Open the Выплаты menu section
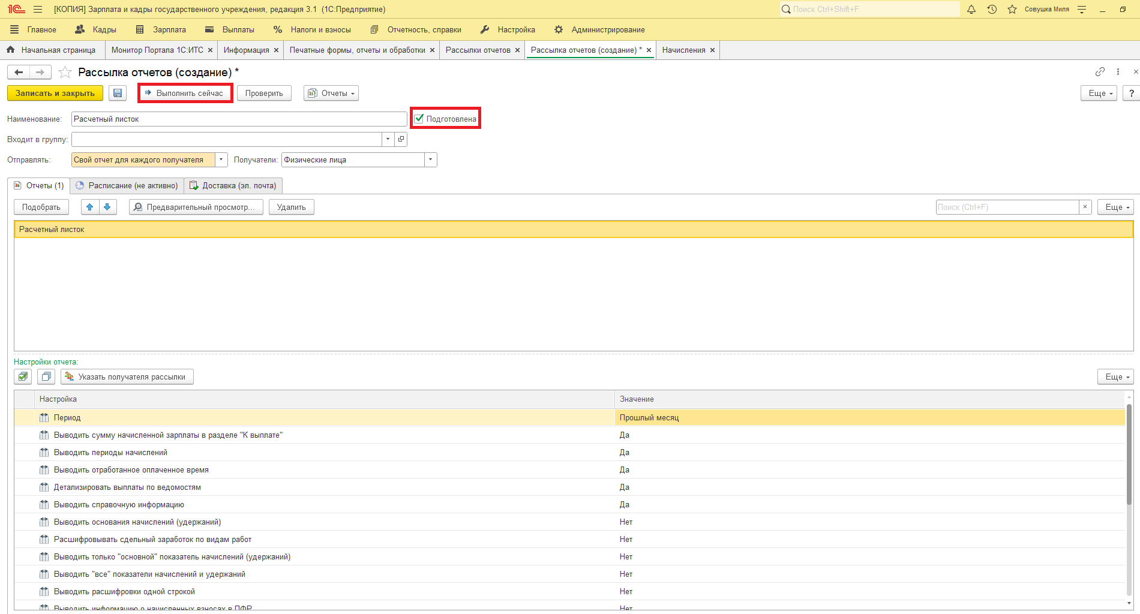Screen dimensions: 1140x614 tap(230, 29)
